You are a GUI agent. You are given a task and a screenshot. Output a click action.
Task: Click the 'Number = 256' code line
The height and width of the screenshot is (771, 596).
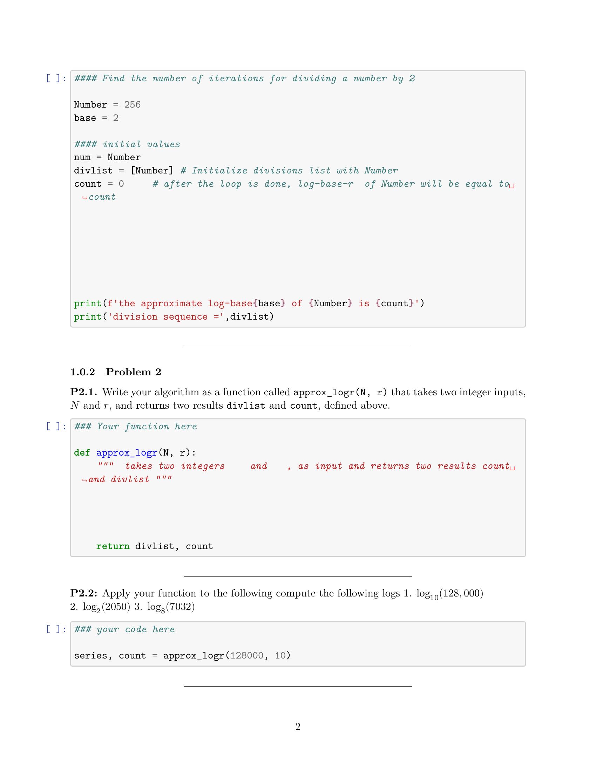[107, 105]
